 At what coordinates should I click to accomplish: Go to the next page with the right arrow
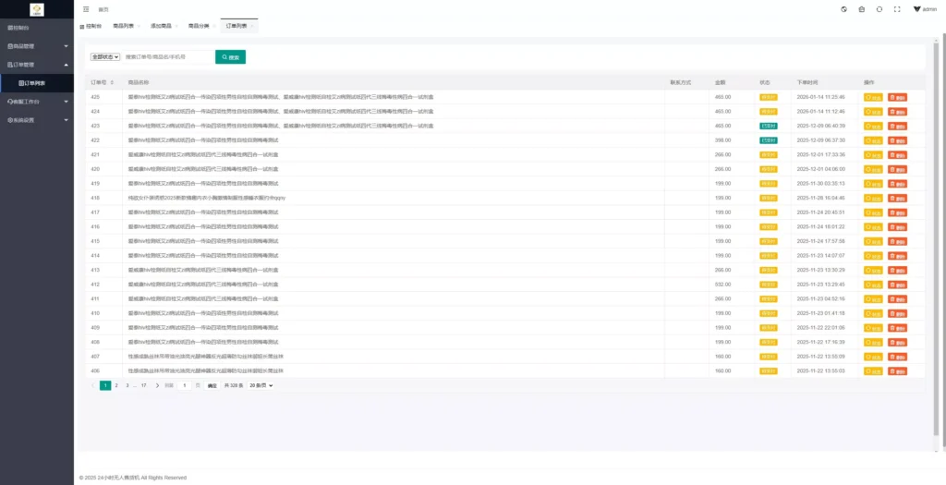click(157, 385)
